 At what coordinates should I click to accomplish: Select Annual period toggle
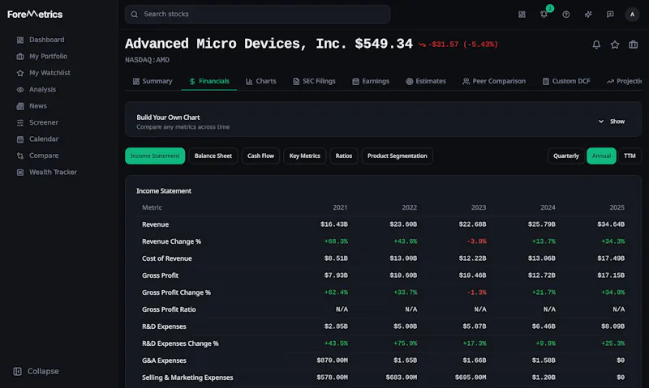(x=601, y=156)
